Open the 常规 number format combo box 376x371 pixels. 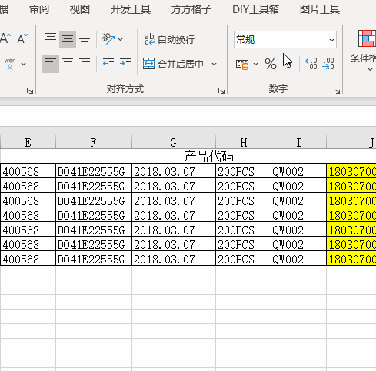tap(285, 40)
